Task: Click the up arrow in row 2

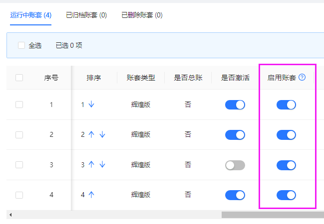Action: (x=91, y=134)
